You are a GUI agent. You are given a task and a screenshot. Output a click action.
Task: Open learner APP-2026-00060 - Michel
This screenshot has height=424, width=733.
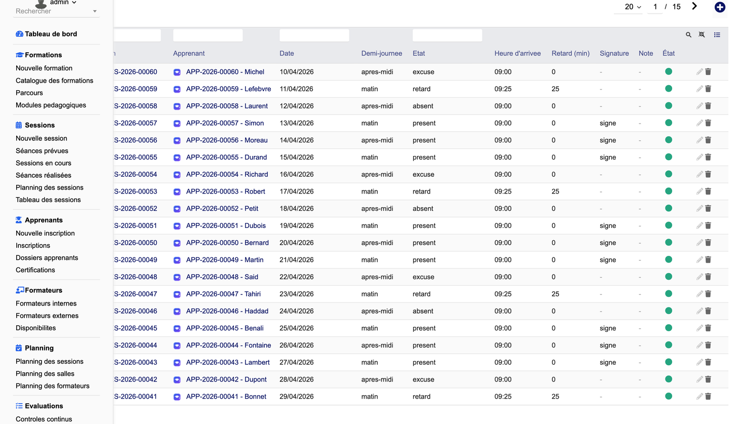[x=225, y=72]
